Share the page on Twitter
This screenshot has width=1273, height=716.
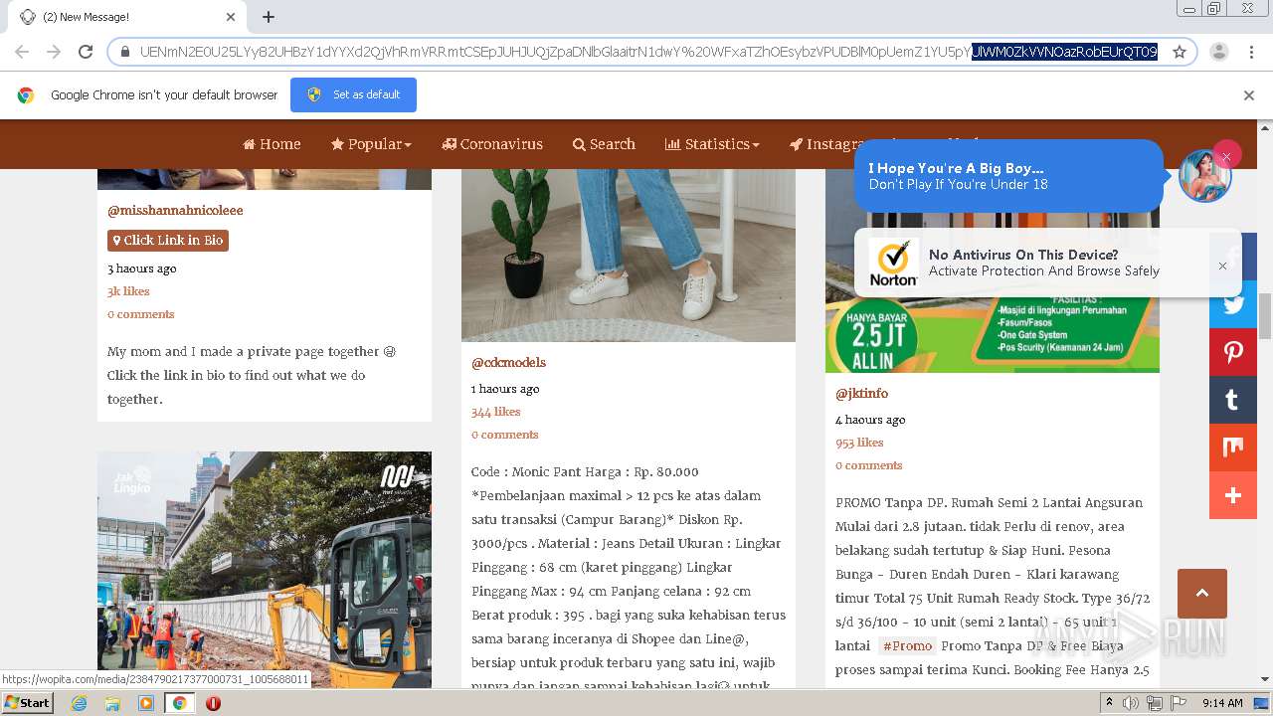1233,304
